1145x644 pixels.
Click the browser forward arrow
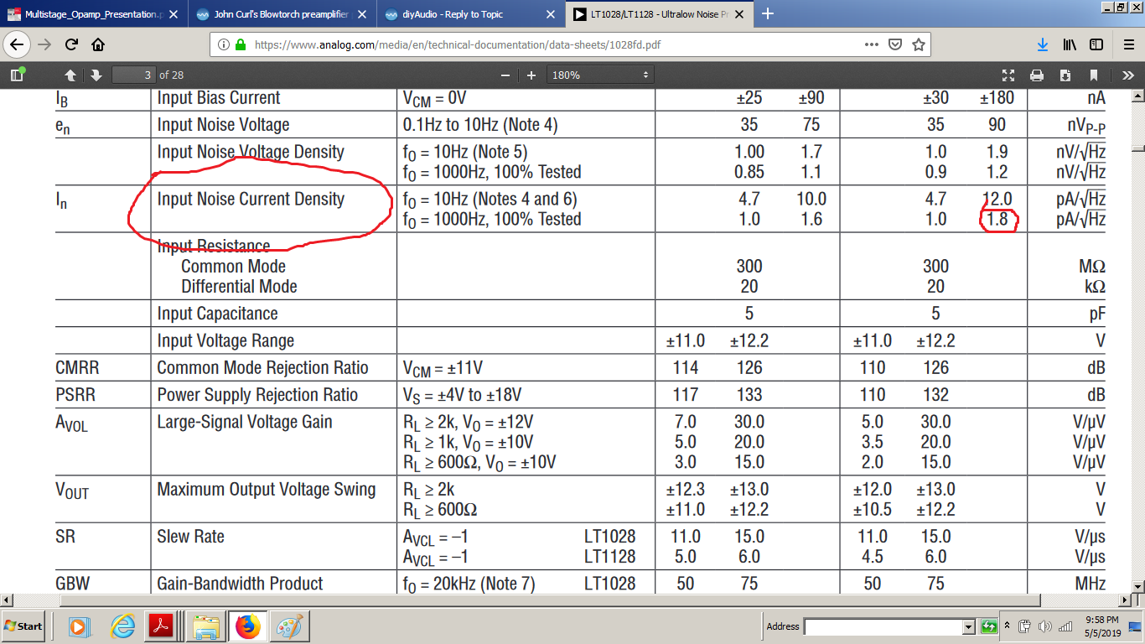click(45, 44)
